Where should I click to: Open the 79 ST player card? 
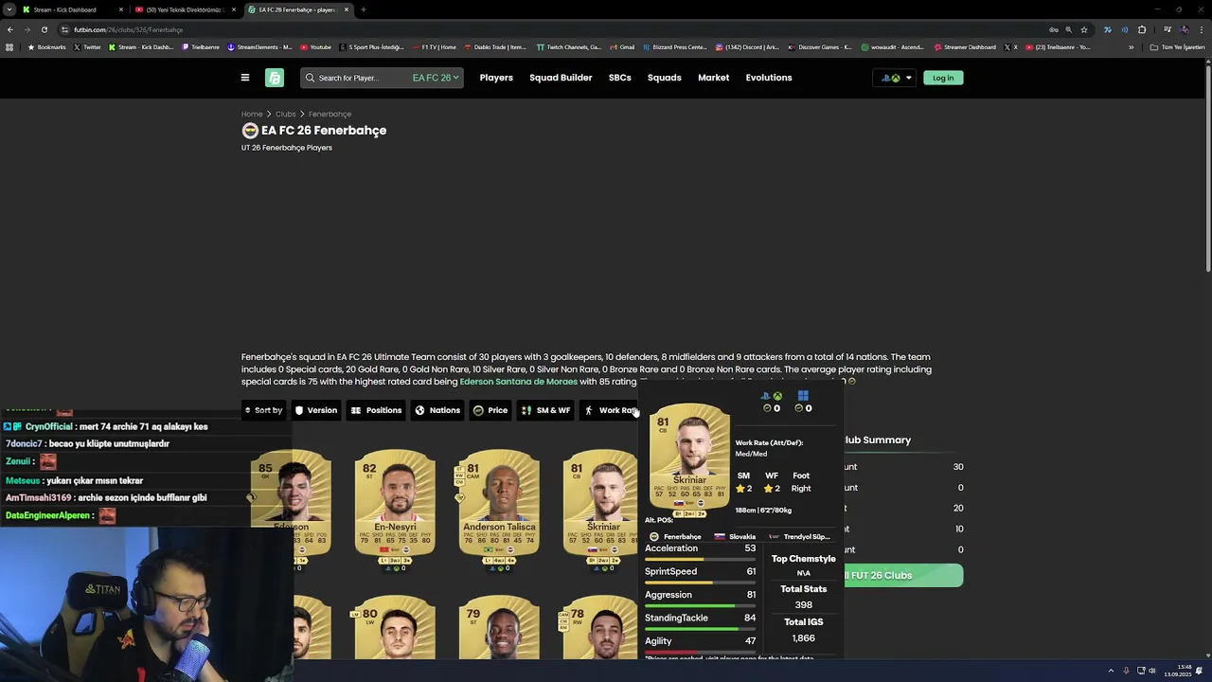[x=499, y=627]
